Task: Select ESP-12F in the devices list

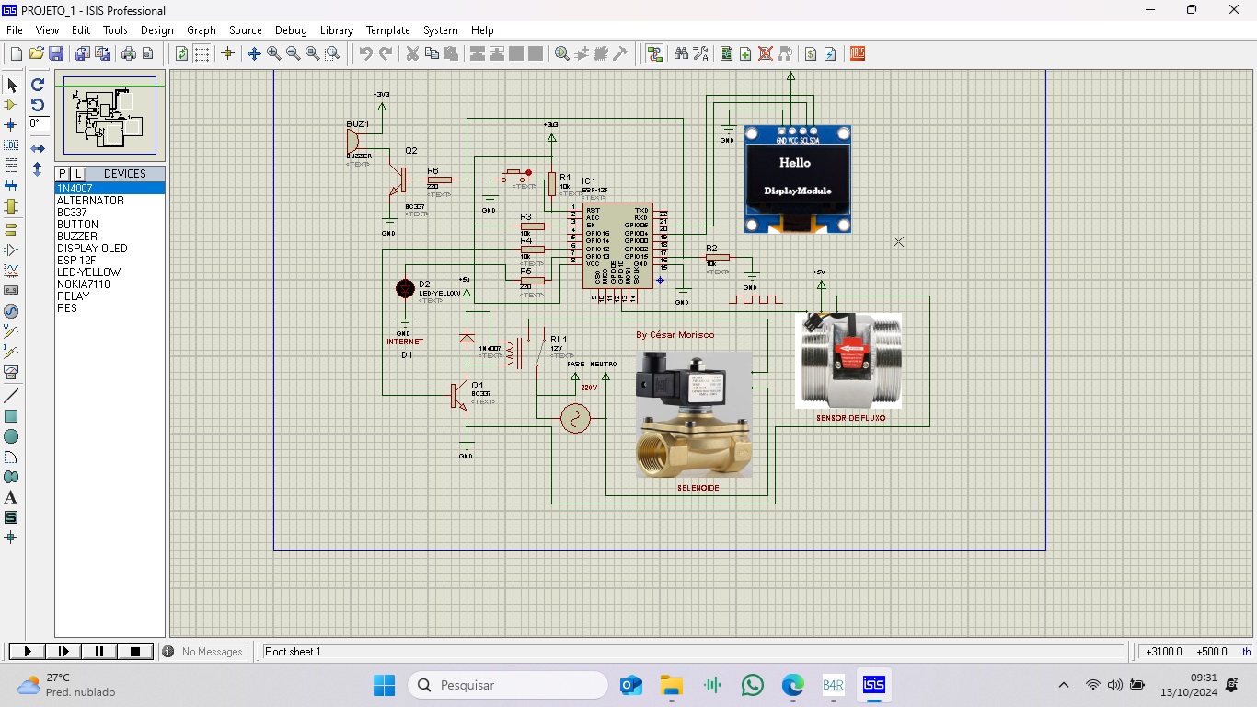Action: tap(76, 261)
